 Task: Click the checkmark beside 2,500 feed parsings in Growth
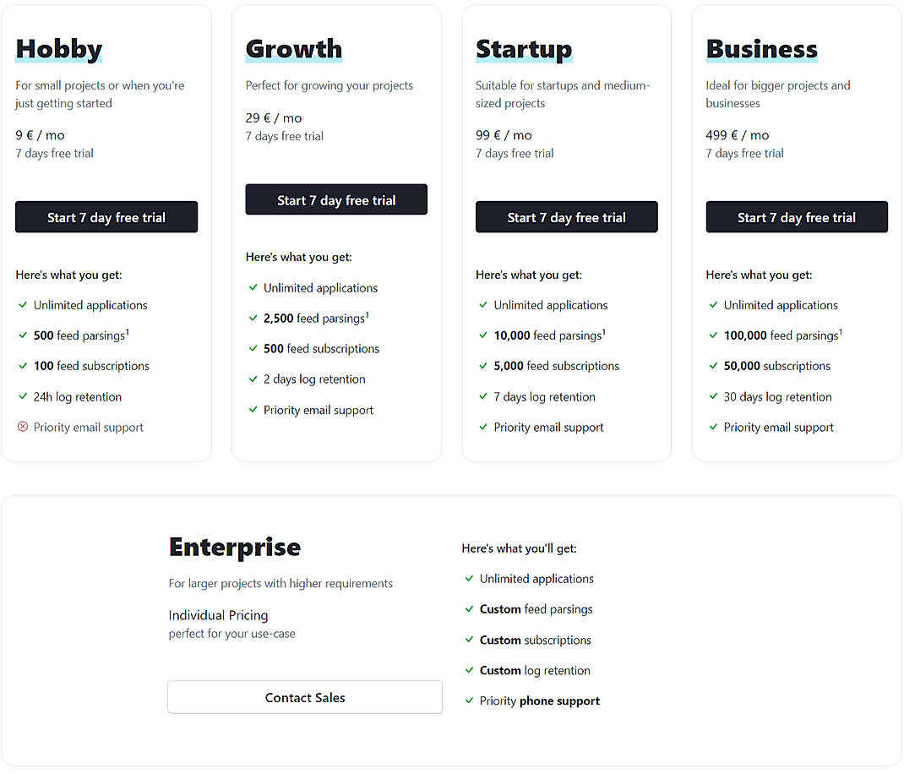click(x=253, y=318)
